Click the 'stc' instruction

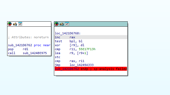(x=58, y=57)
